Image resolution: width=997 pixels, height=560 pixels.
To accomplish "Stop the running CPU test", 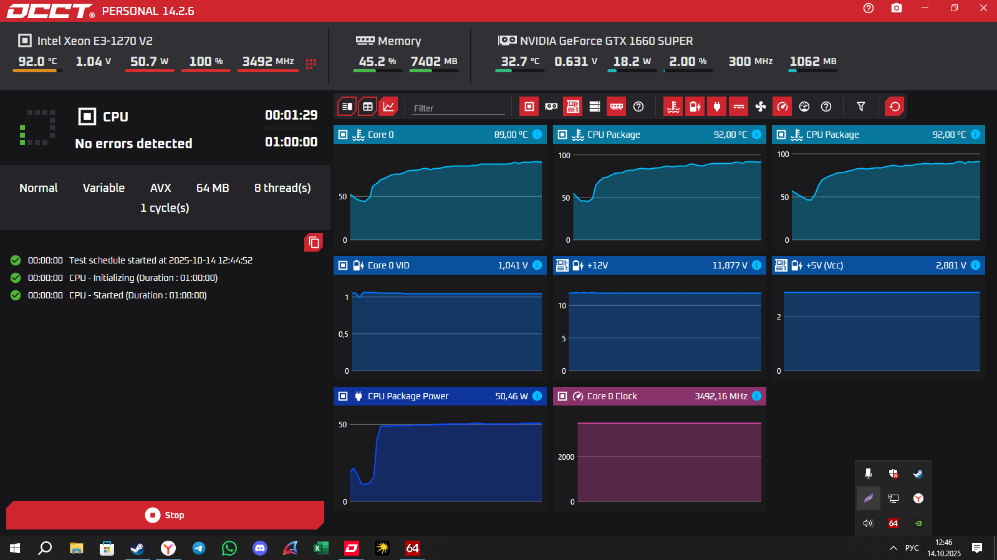I will 165,515.
